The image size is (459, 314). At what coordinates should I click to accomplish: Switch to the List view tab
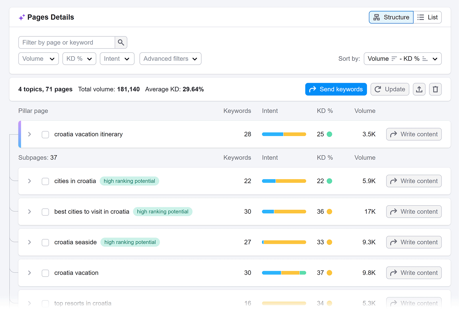click(427, 17)
